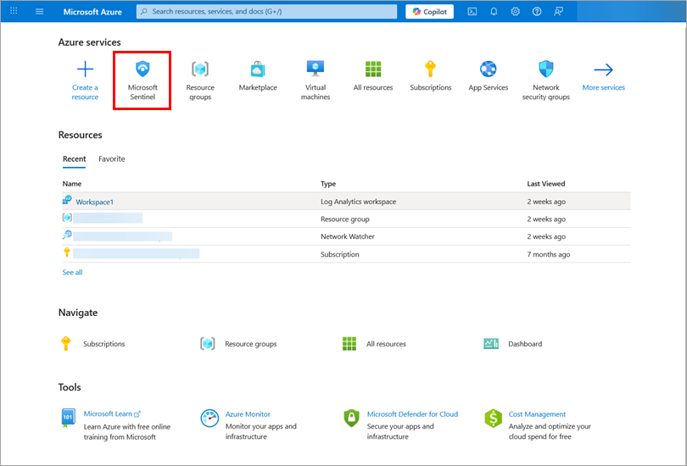687x466 pixels.
Task: Click the Copilot button
Action: click(429, 12)
